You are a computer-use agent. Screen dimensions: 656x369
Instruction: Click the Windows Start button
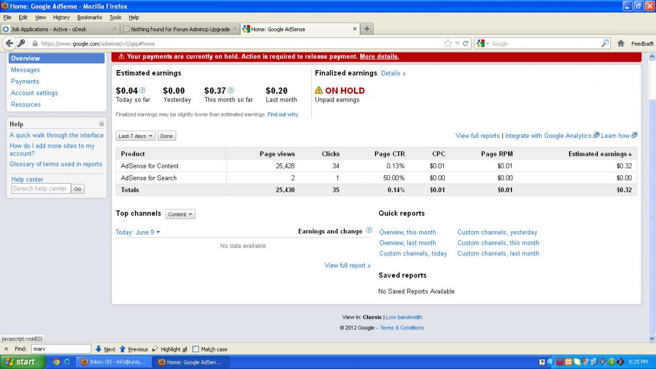pos(23,362)
